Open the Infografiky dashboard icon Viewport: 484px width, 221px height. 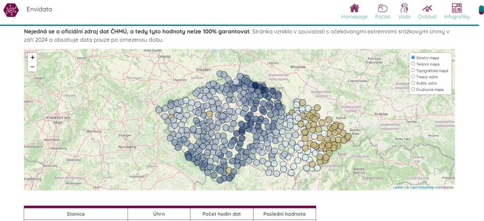click(x=457, y=8)
